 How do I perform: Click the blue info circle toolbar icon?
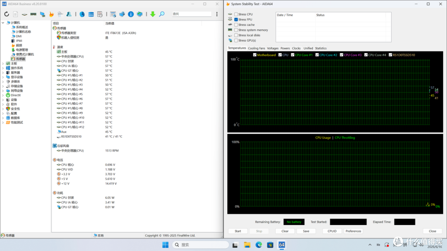[x=131, y=14]
